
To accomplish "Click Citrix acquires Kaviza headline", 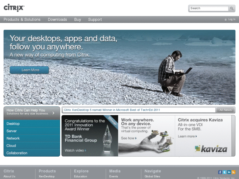I will [x=200, y=120].
